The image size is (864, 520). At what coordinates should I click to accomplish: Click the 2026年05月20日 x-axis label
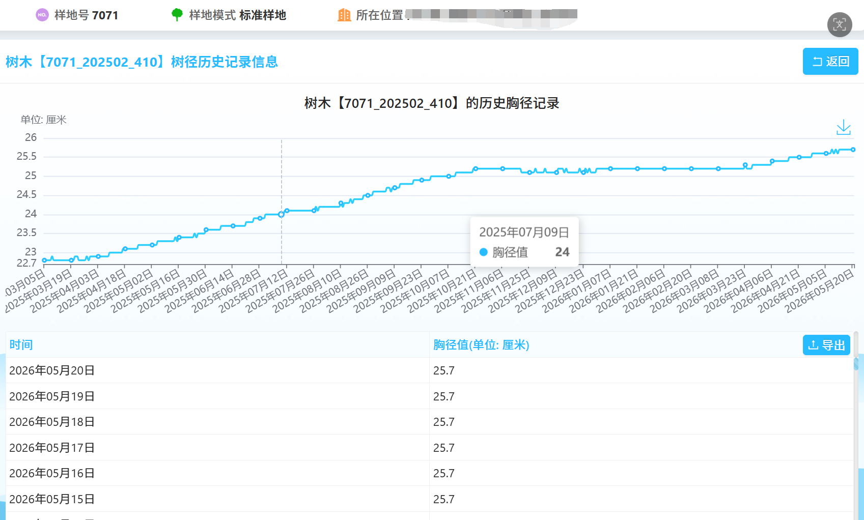pos(820,290)
